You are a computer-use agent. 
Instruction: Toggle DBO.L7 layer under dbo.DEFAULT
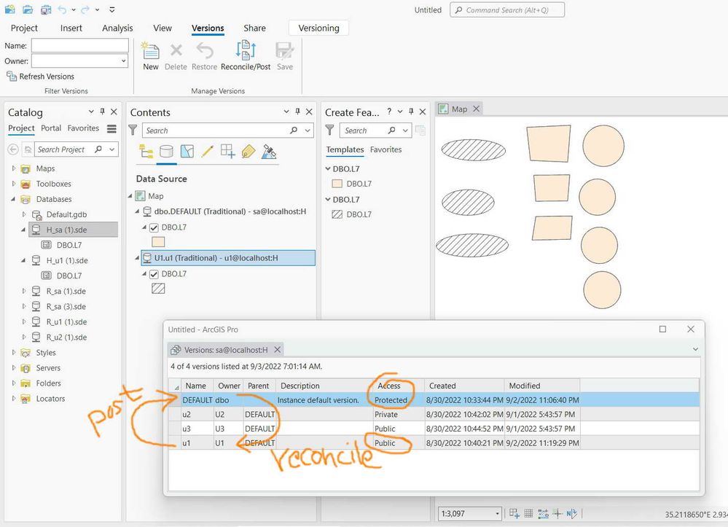(x=154, y=227)
